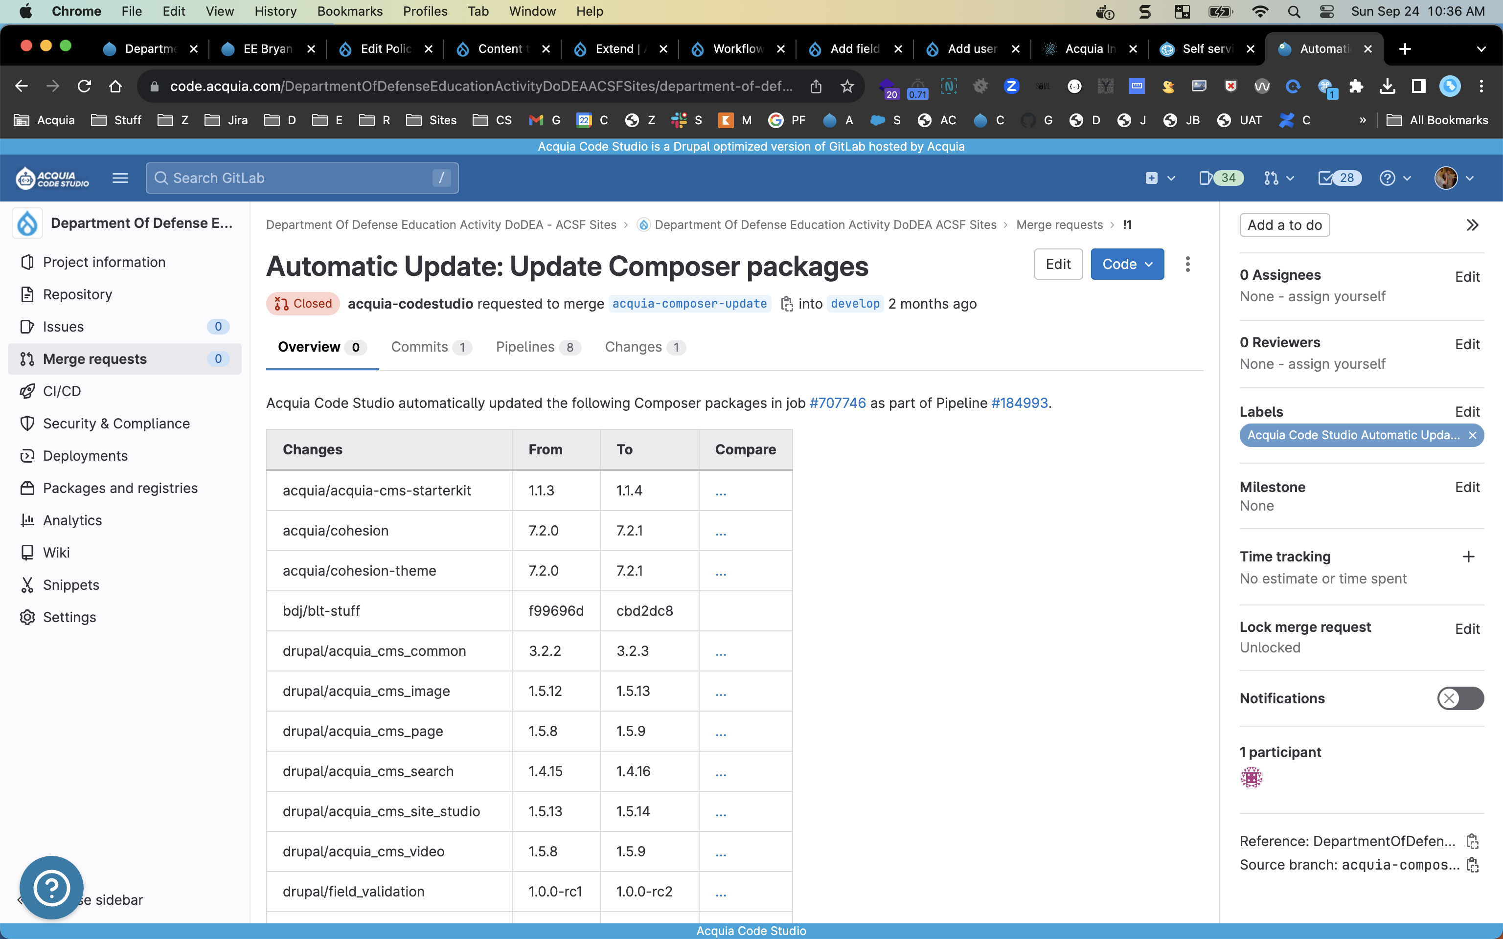This screenshot has width=1503, height=939.
Task: Expand the Chrome tab search chevron
Action: [x=1480, y=49]
